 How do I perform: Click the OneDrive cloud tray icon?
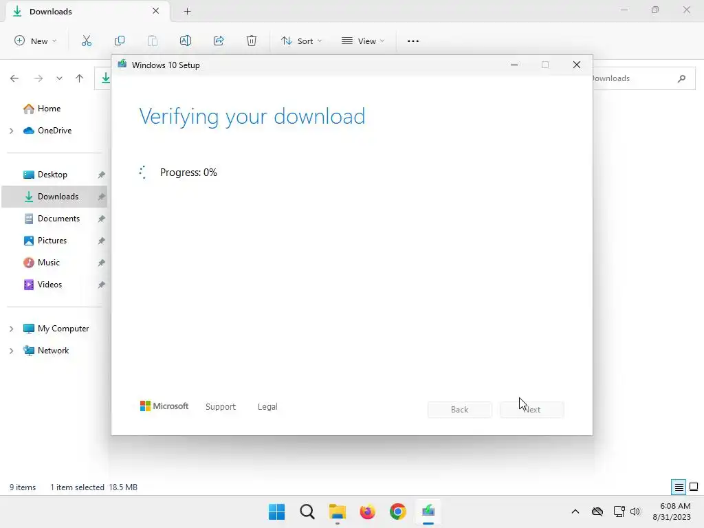tap(597, 511)
